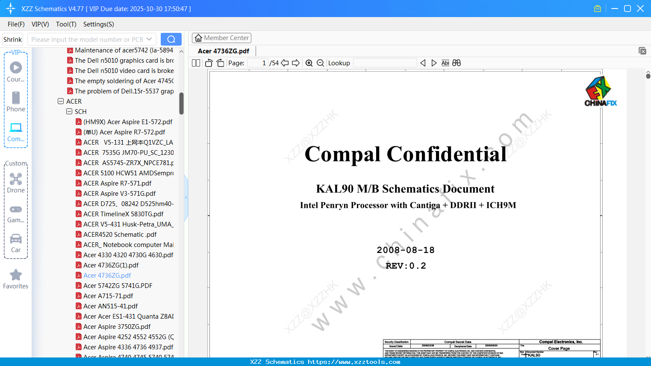Click the Shrink button
Viewport: 651px width, 366px height.
[x=13, y=39]
